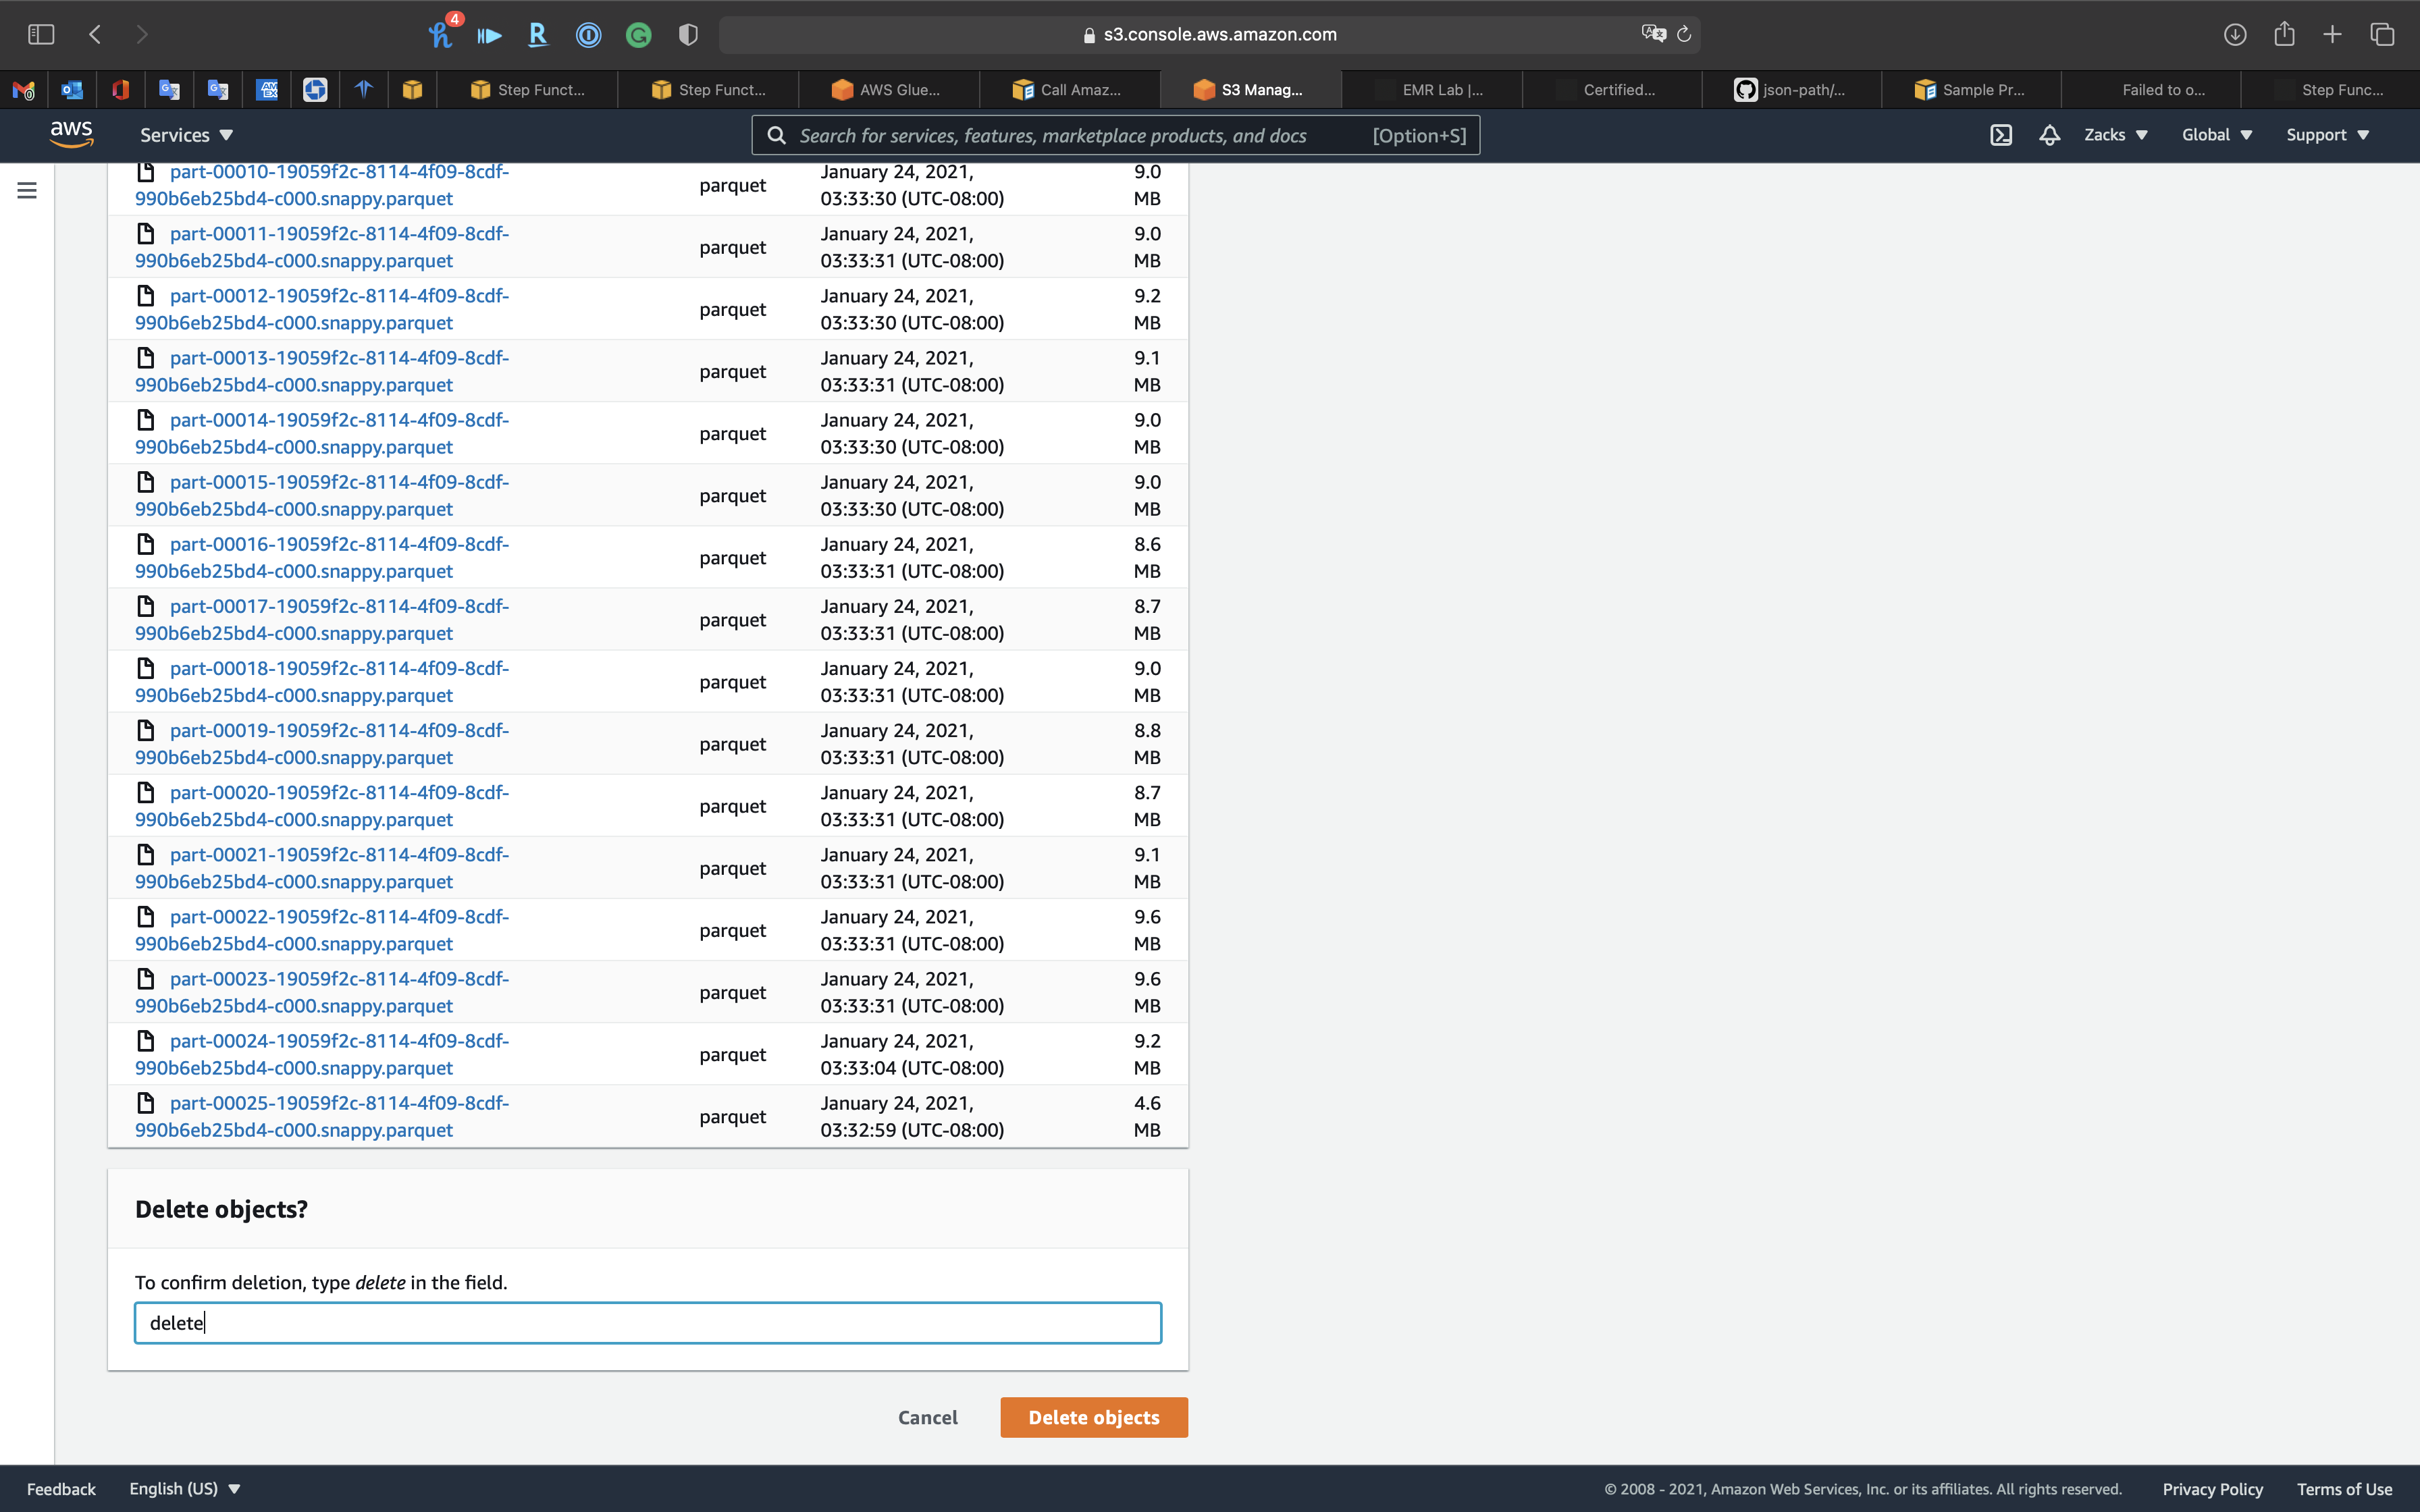Open the notifications bell icon
The width and height of the screenshot is (2420, 1512).
coord(2049,135)
